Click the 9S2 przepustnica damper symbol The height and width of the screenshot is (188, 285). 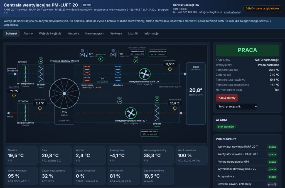pos(25,113)
